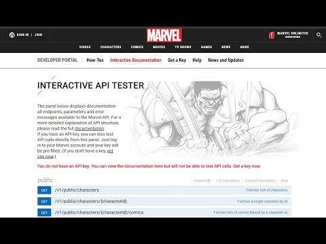Image resolution: width=326 pixels, height=244 pixels.
Task: Click the Marvel logo
Action: click(164, 35)
